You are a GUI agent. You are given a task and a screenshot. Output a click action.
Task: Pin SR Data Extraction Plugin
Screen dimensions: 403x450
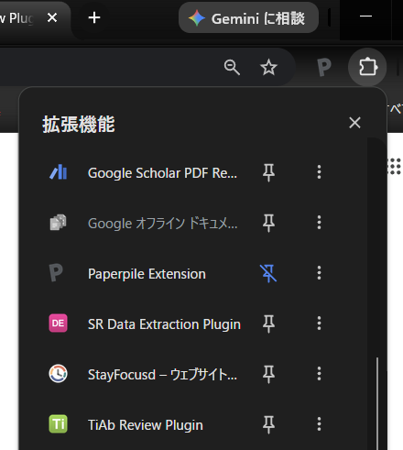coord(268,324)
